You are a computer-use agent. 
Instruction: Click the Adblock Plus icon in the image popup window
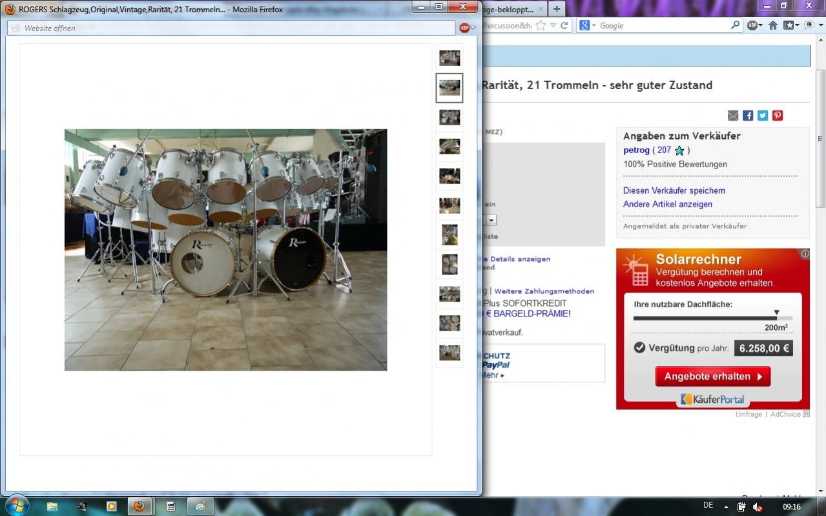tap(464, 28)
